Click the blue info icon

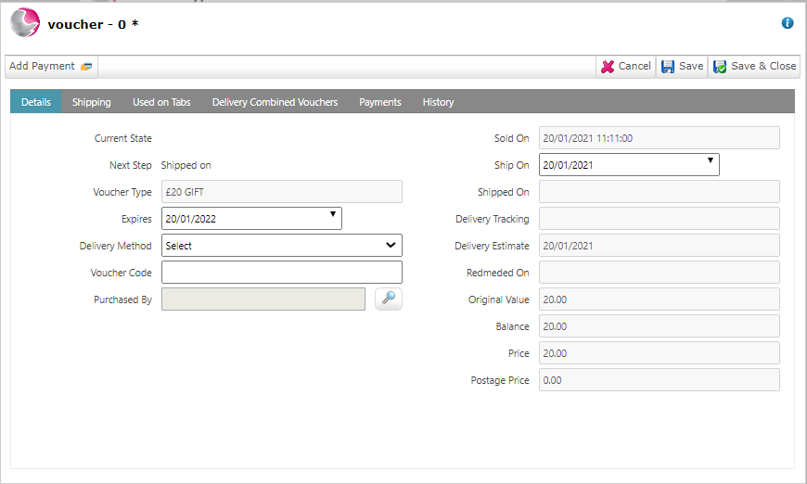pos(787,23)
